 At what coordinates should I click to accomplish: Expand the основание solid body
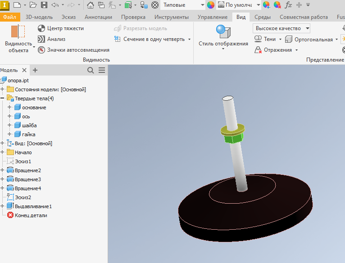coord(9,107)
